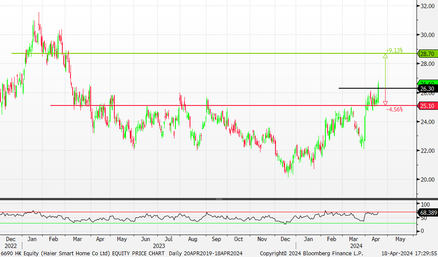
Task: Click the -4.56% downside label
Action: point(394,110)
